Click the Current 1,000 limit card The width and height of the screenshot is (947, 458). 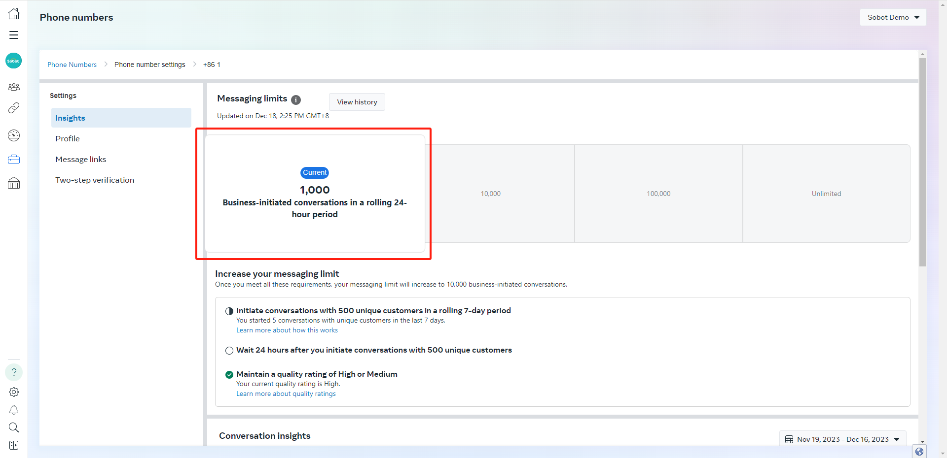315,194
